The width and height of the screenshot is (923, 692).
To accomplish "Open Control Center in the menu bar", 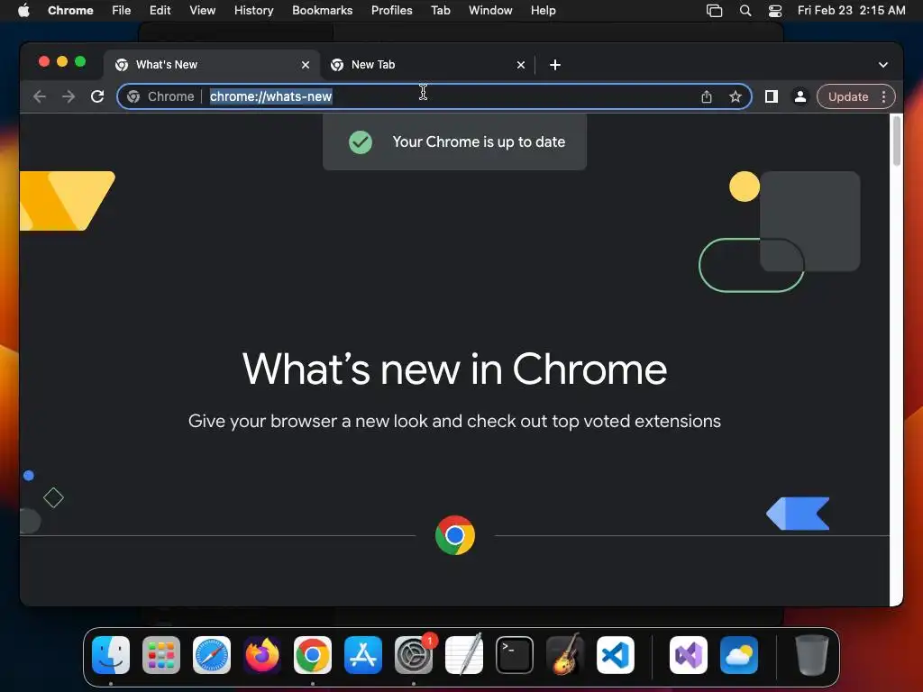I will [775, 11].
